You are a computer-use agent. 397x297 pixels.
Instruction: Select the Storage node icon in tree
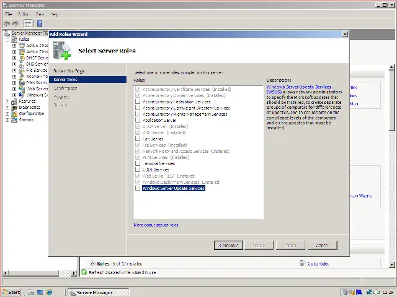click(x=14, y=119)
